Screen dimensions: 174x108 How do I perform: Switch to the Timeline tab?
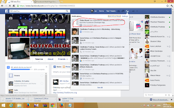point(39,59)
